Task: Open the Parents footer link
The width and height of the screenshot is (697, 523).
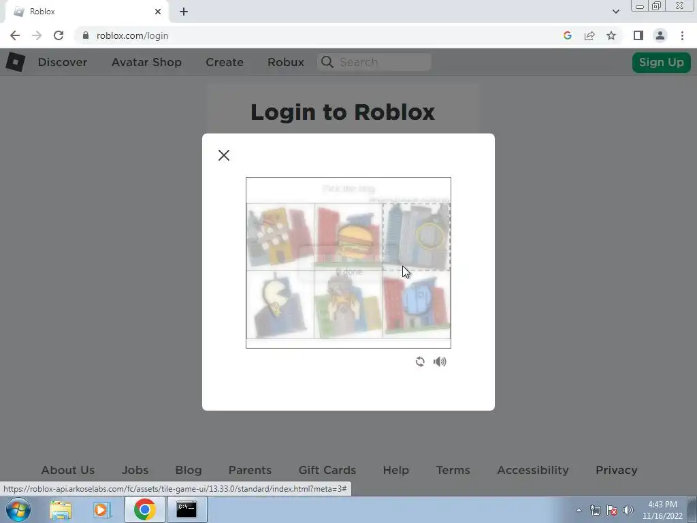Action: pos(250,470)
